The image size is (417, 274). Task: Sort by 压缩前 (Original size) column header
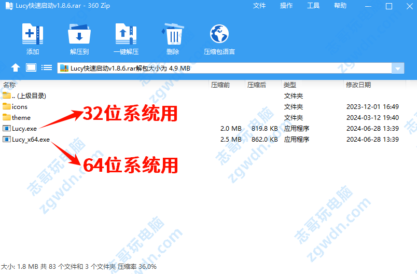220,85
